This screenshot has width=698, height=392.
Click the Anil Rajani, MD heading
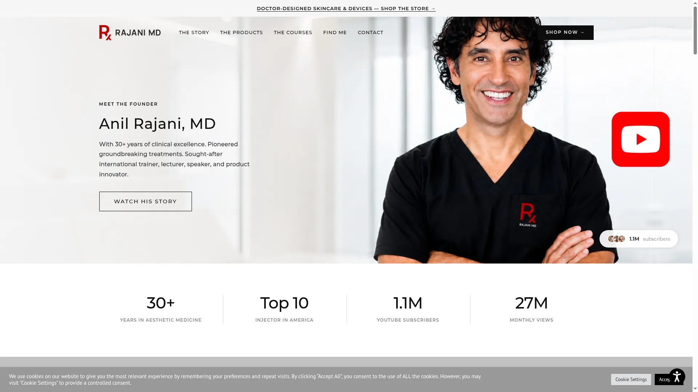click(x=157, y=124)
